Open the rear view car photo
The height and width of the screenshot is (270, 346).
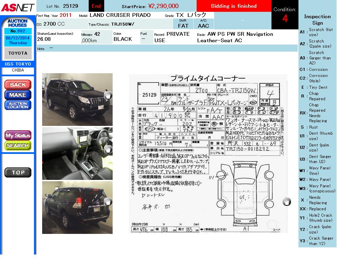pos(77,207)
